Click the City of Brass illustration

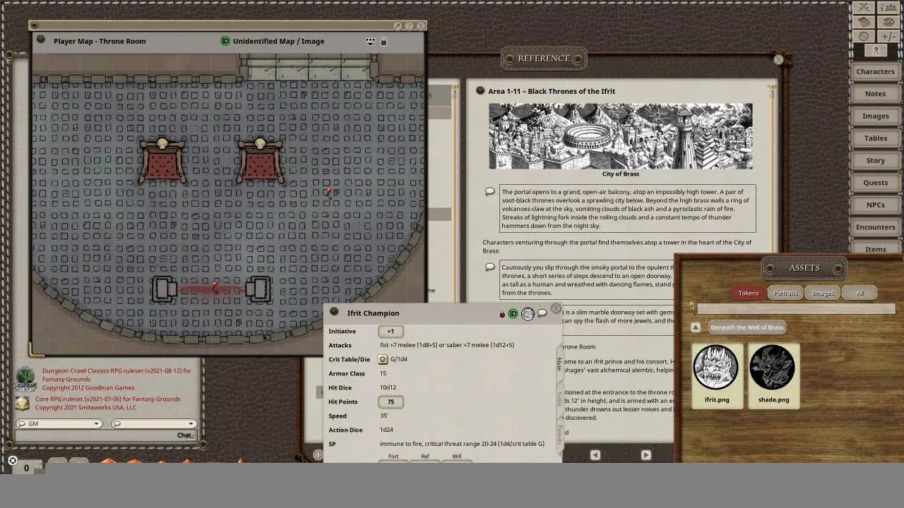621,136
